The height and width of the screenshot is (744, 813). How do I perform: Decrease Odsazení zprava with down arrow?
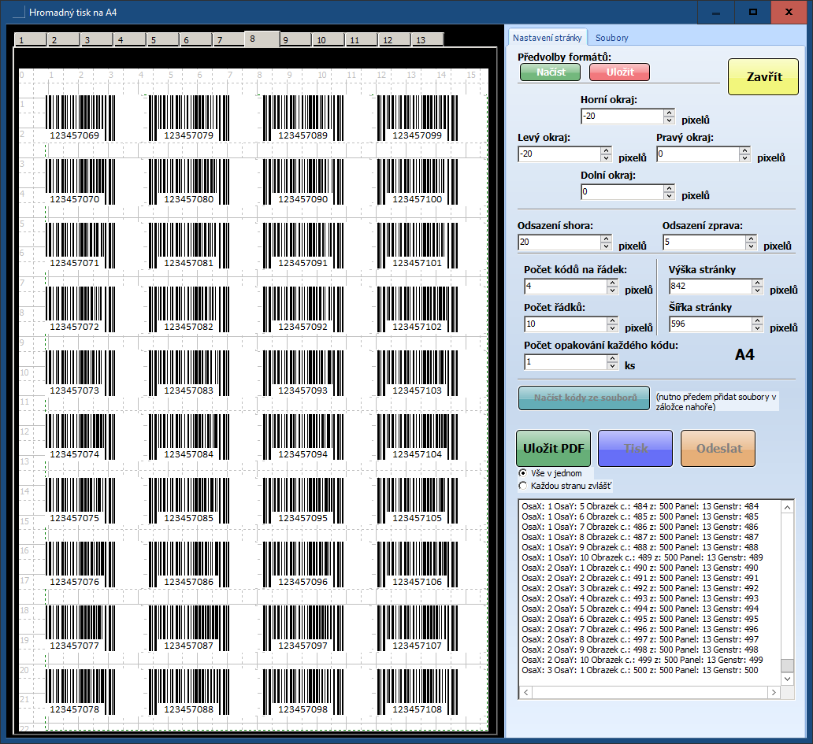click(x=752, y=246)
